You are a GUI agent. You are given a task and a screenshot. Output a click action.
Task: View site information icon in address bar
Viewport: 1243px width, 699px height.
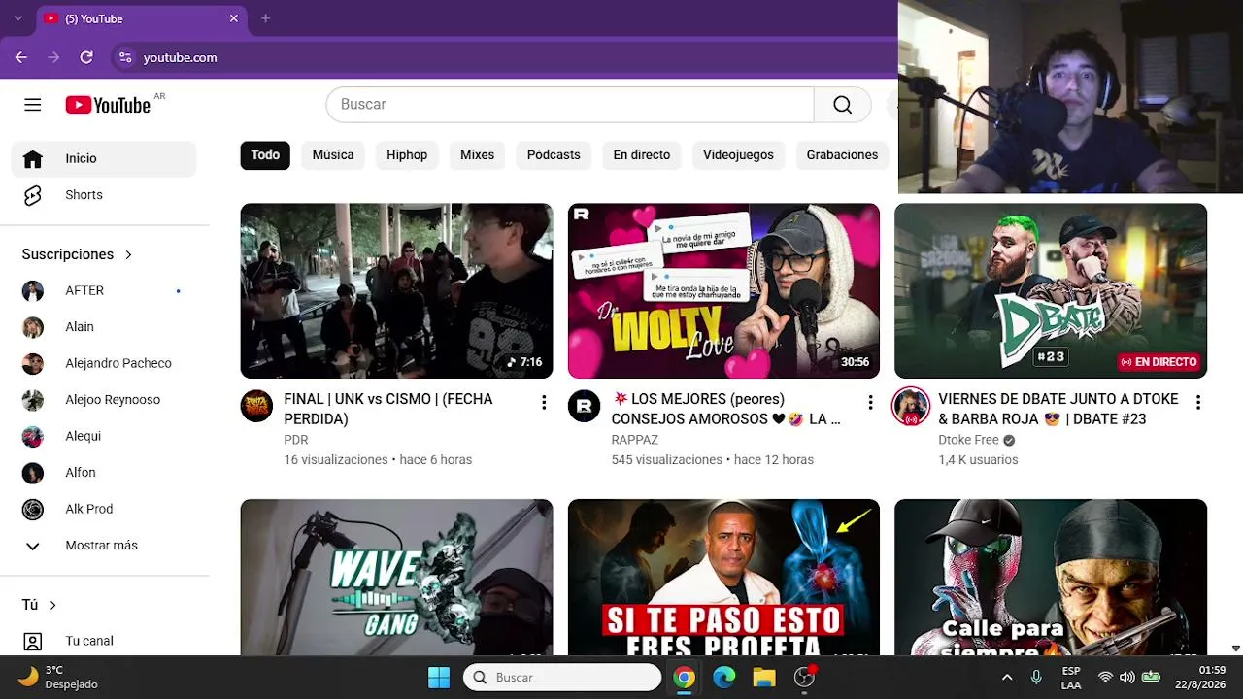pos(124,57)
